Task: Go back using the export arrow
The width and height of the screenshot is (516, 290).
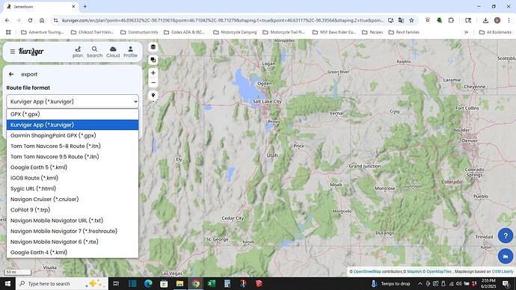Action: click(11, 74)
